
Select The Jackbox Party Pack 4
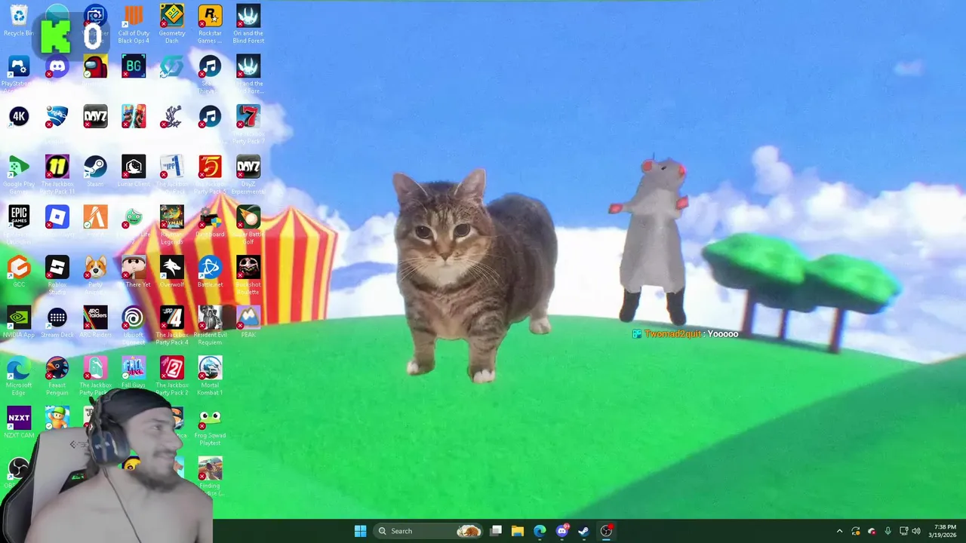(x=172, y=325)
